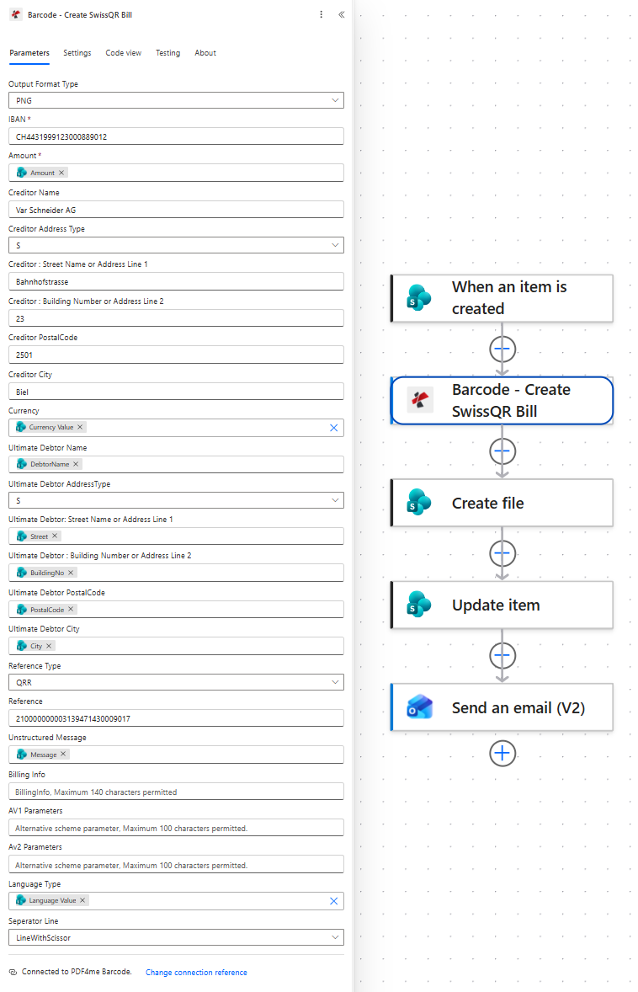This screenshot has width=638, height=992.
Task: Open the Output Format Type dropdown
Action: coord(176,100)
